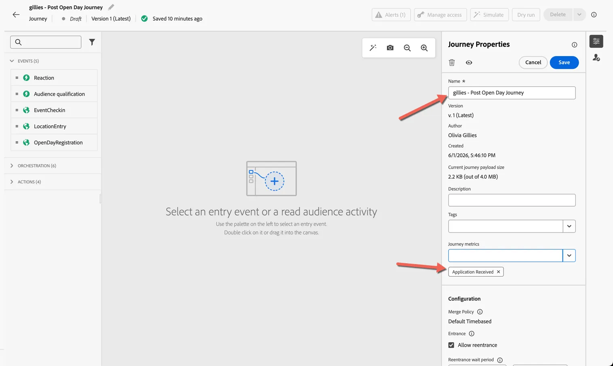Click the Entrance info icon

[471, 334]
